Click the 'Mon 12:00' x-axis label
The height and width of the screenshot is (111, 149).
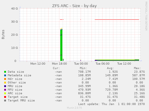tap(38, 64)
